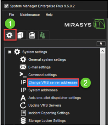Open E-mail settings
This screenshot has width=108, height=125.
39,67
